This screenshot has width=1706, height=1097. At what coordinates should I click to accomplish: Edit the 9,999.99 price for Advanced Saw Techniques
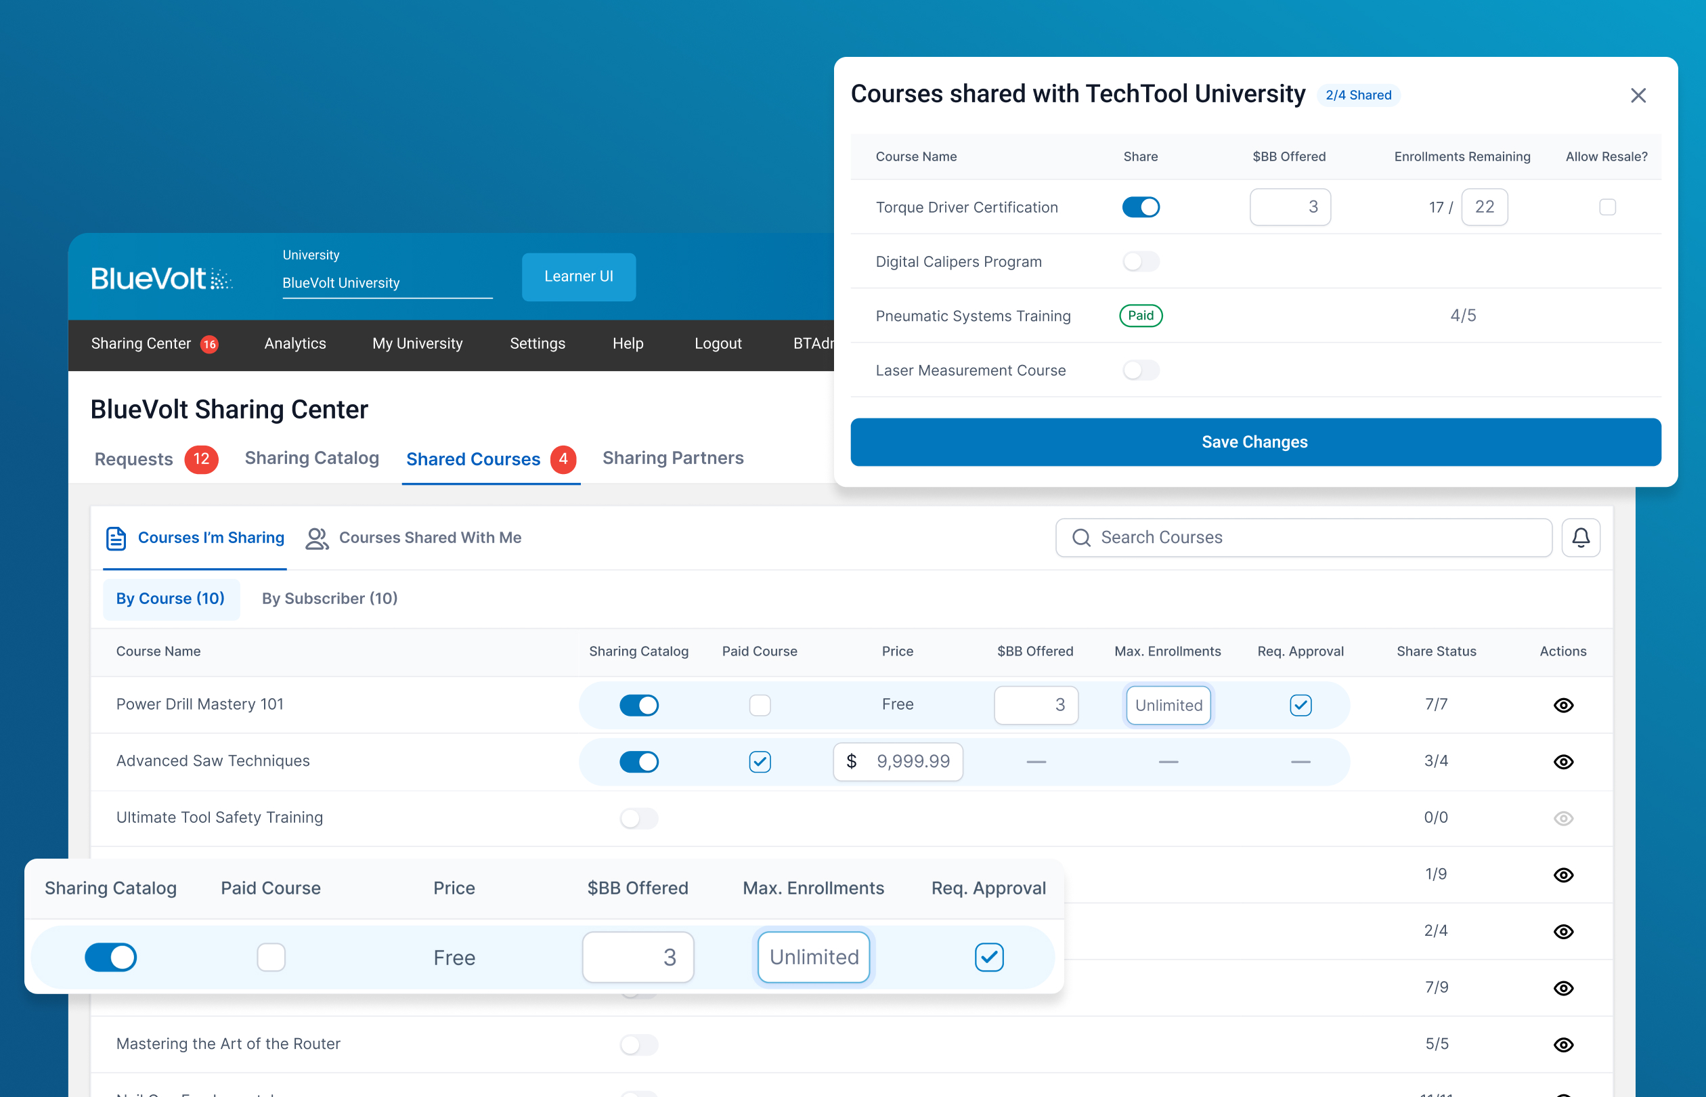[897, 762]
